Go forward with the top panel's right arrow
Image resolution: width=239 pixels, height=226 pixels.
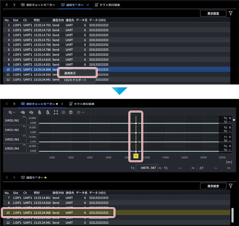click(x=14, y=5)
